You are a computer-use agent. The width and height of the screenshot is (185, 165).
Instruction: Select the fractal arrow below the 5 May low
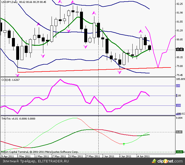[x=18, y=75]
